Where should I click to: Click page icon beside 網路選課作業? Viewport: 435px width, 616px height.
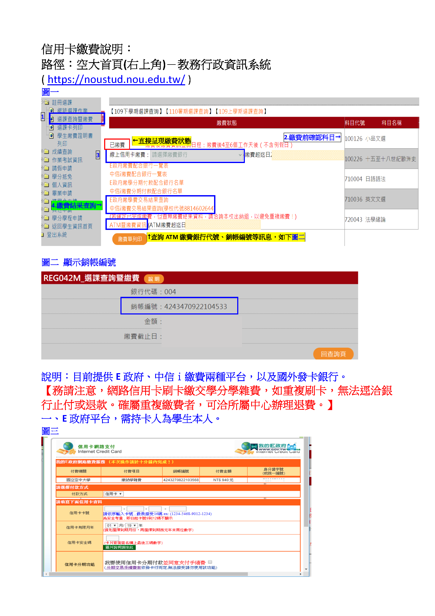pos(52,110)
